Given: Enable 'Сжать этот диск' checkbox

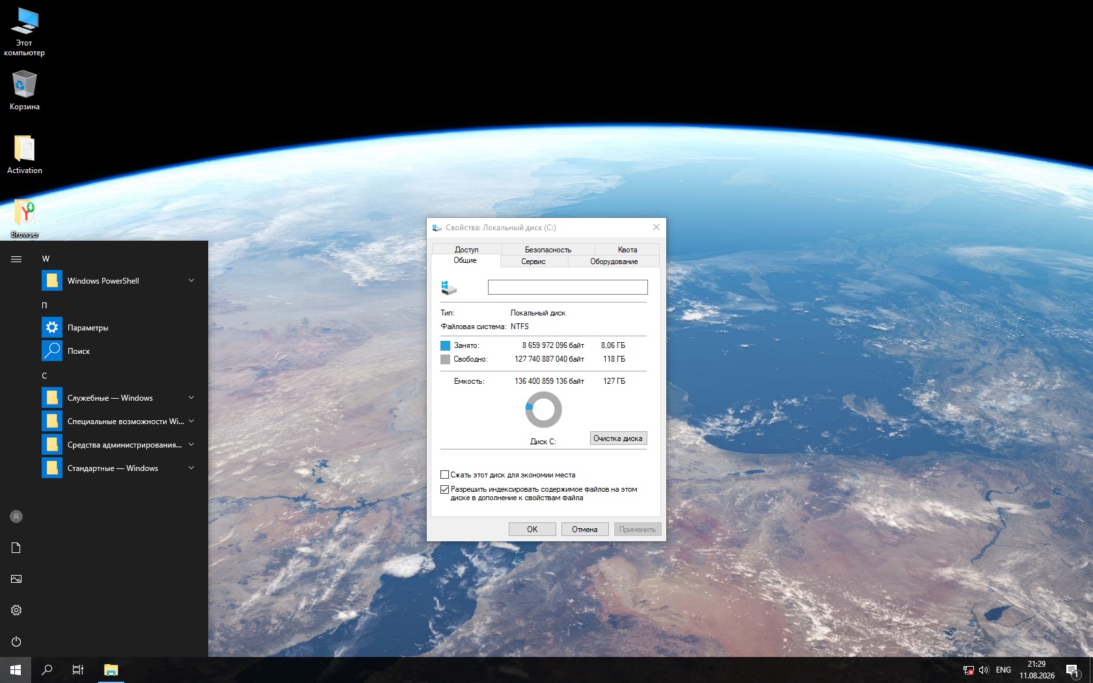Looking at the screenshot, I should point(445,475).
